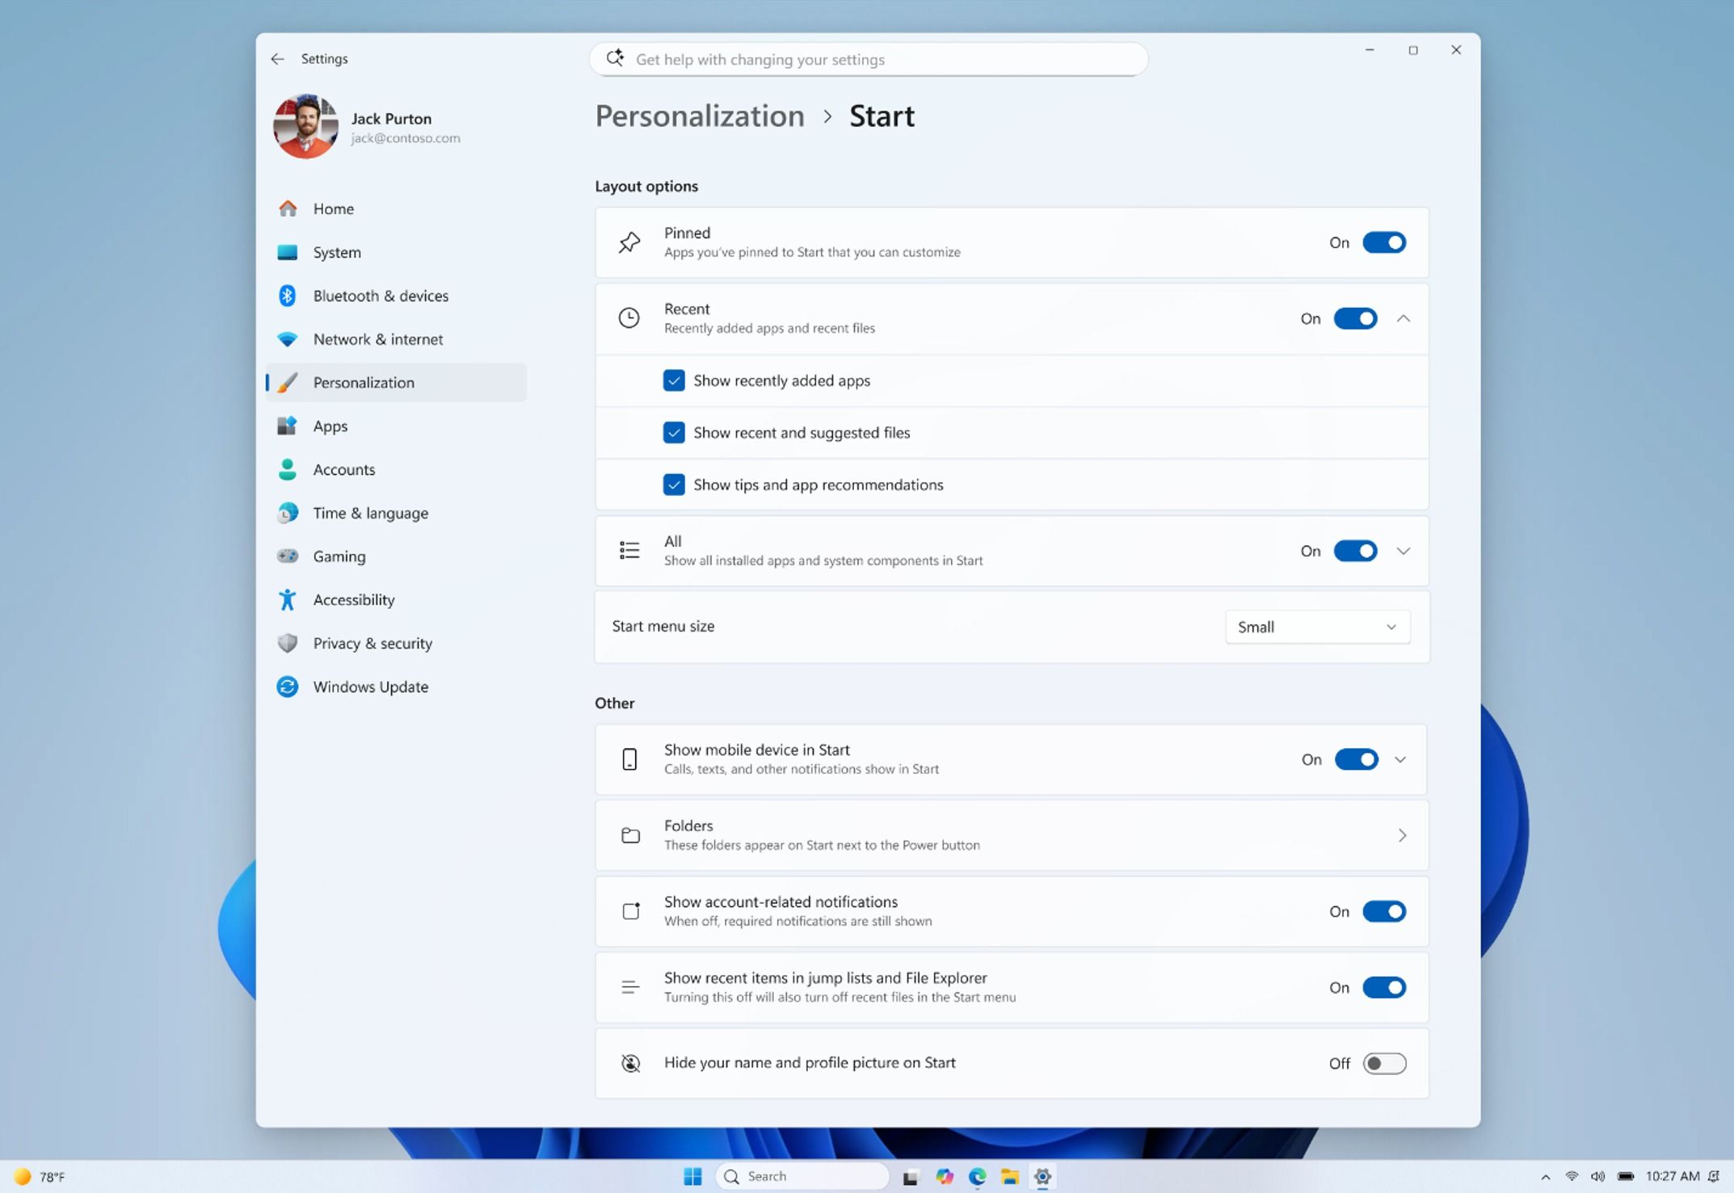Disable recent items in jump lists toggle
1734x1193 pixels.
coord(1384,987)
